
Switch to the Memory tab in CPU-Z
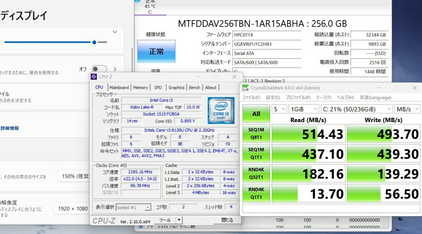coord(140,88)
